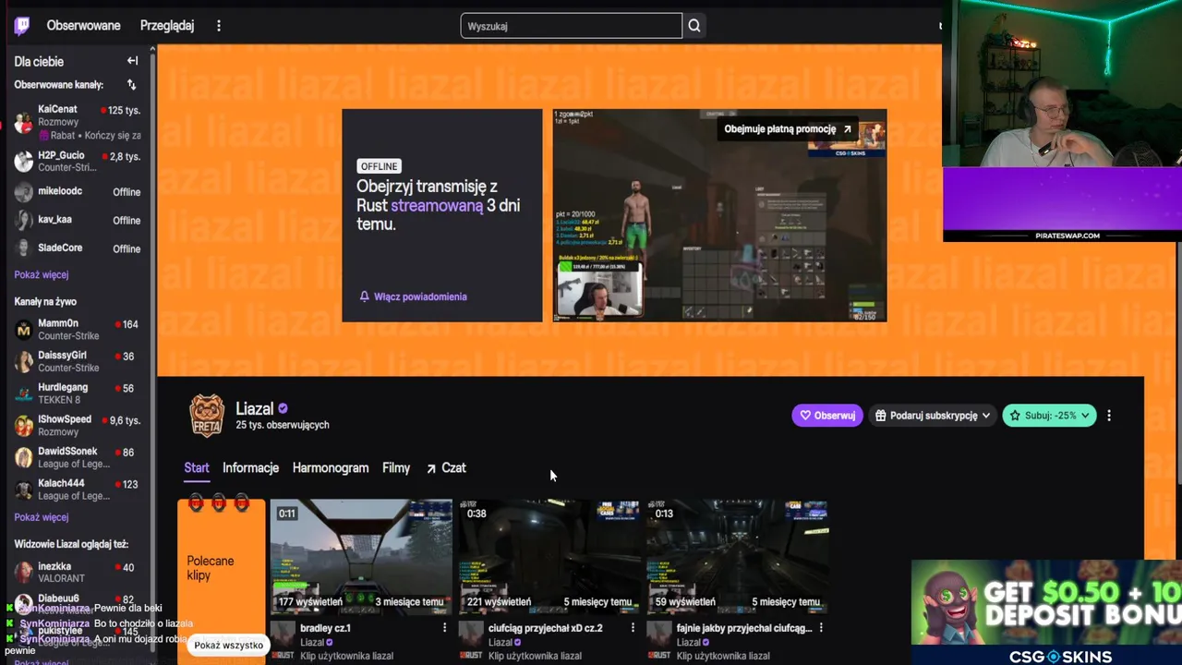The image size is (1182, 665).
Task: Click inezkka VALORANT game label
Action: coord(60,579)
